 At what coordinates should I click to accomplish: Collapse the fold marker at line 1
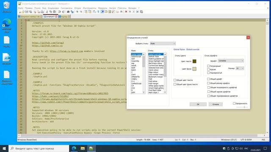26,20
